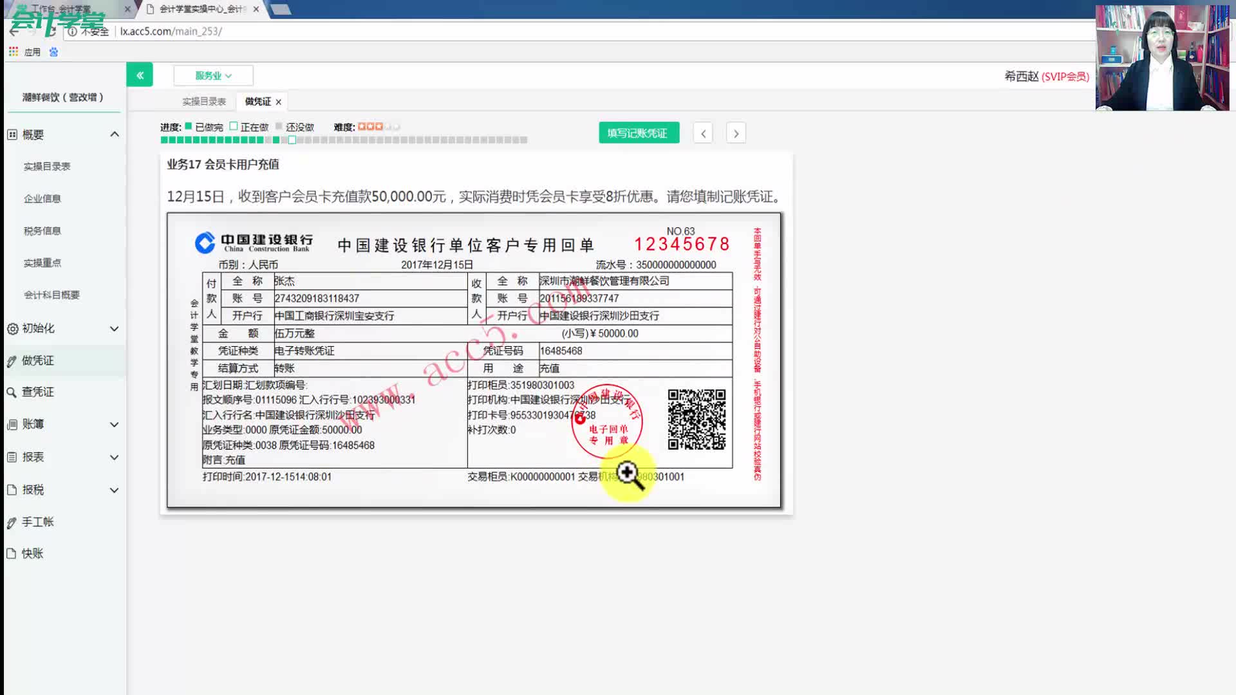Click the 查凭证 magnifier icon
Viewport: 1236px width, 695px height.
[12, 393]
